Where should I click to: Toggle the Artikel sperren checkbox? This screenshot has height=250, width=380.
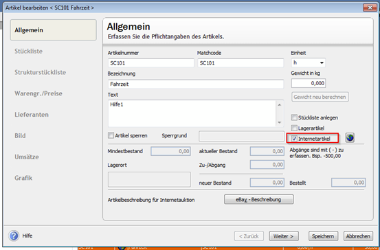111,135
